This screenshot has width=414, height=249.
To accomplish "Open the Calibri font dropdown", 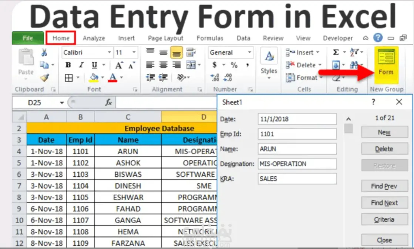I will [x=109, y=52].
